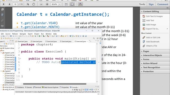Click Export File to option
Image resolution: width=170 pixels, height=95 pixels.
[x=152, y=29]
